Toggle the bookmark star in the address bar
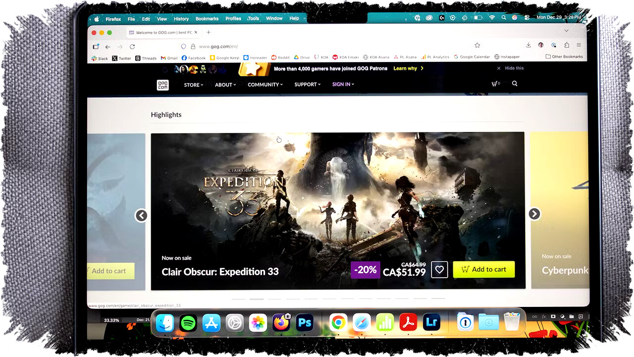This screenshot has height=357, width=634. pyautogui.click(x=477, y=45)
